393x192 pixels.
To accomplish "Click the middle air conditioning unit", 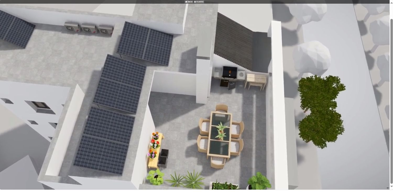I will click(88, 28).
